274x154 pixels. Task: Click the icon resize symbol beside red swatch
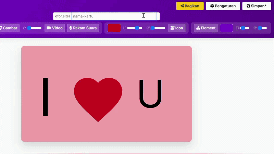pos(125,28)
